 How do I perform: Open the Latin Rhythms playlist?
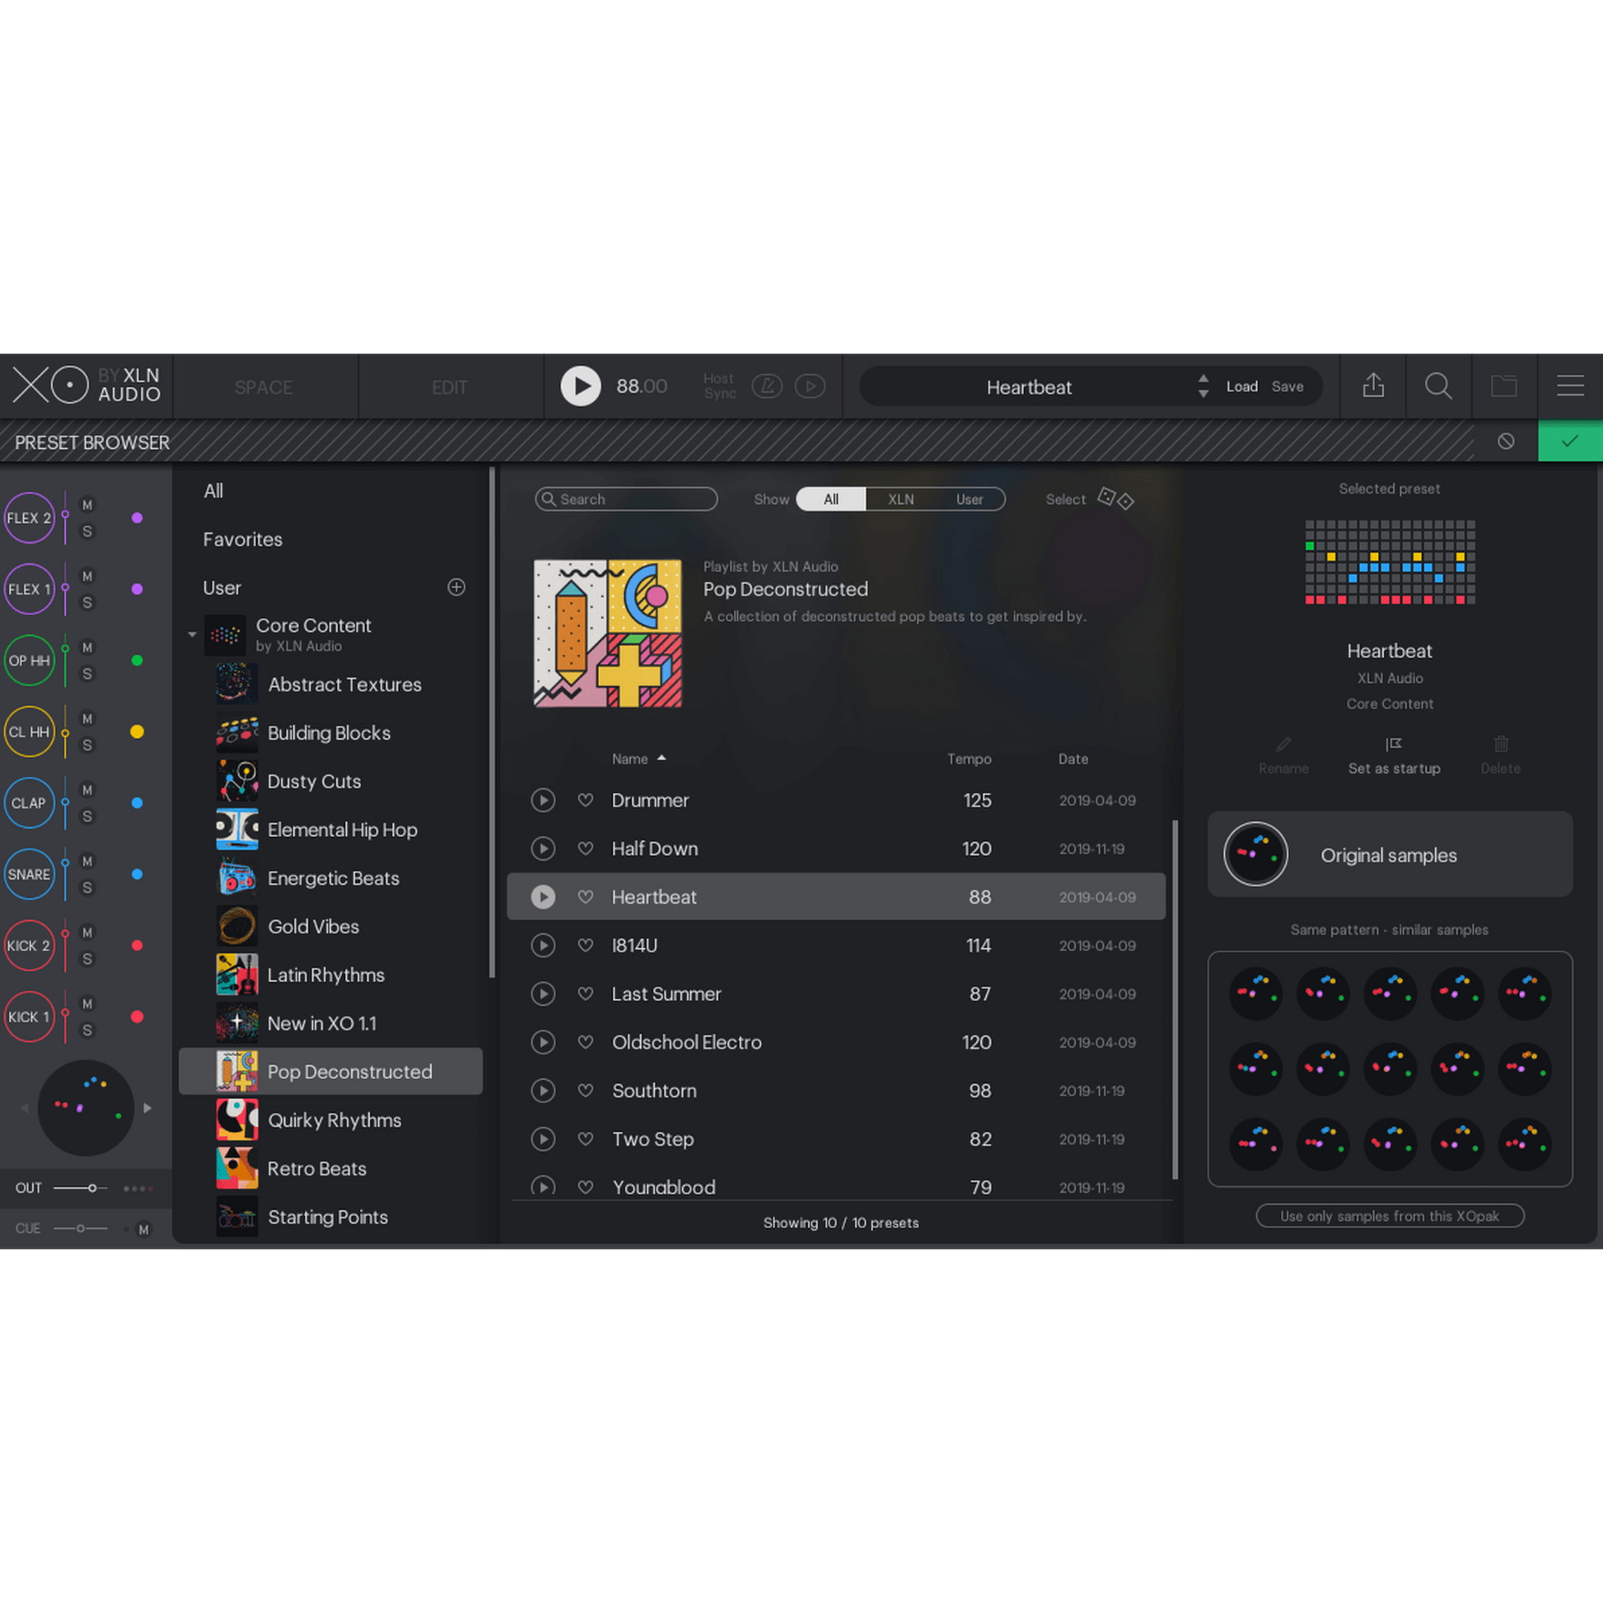(x=330, y=975)
